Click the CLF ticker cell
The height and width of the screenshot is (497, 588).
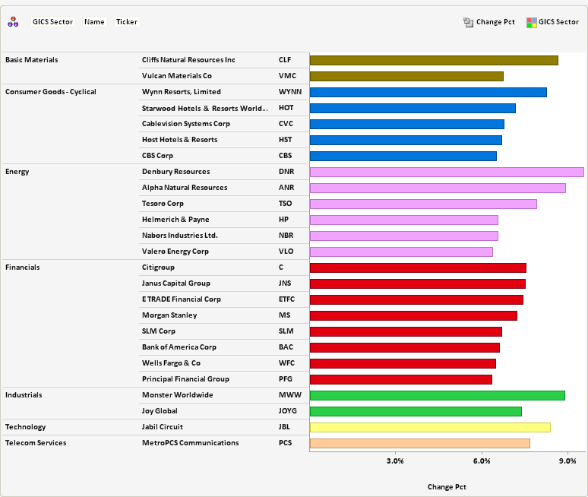[x=285, y=60]
